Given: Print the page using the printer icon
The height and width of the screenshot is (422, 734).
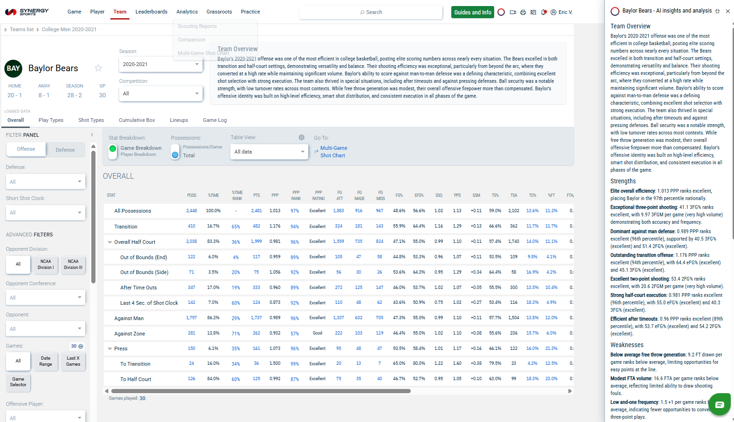Looking at the screenshot, I should [523, 12].
